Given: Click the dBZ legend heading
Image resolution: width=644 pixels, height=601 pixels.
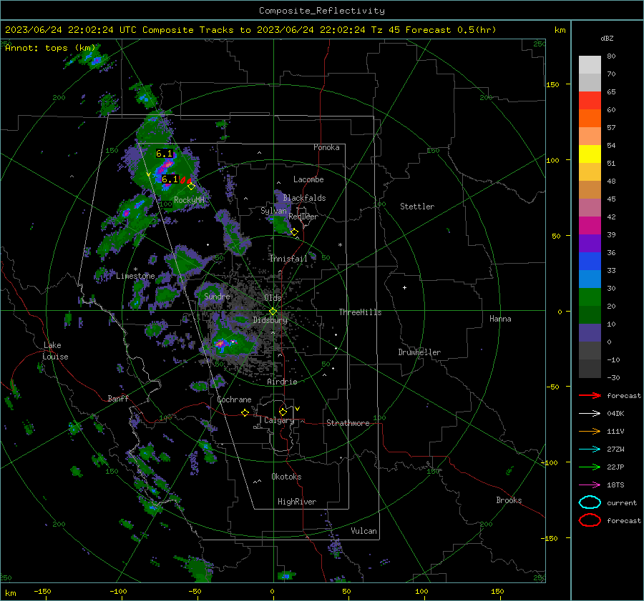Looking at the screenshot, I should [x=607, y=39].
